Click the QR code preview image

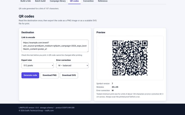(x=130, y=58)
